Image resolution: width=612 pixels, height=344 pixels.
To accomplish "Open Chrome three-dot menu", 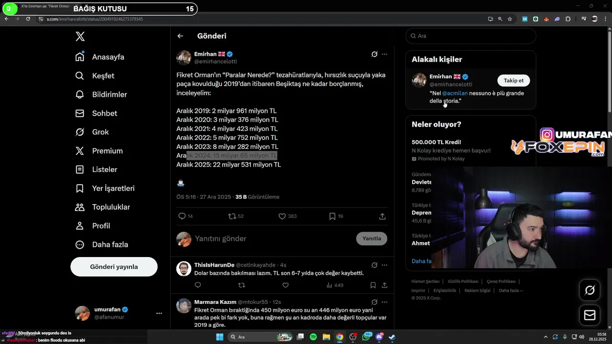I will click(x=605, y=19).
